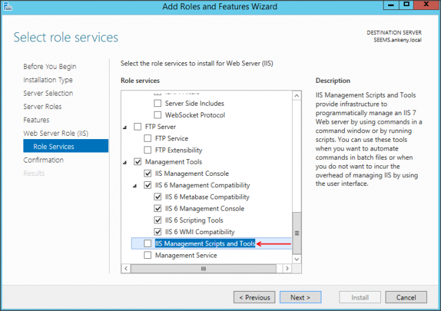
Task: Toggle IIS 6 Scripting Tools checkbox
Action: click(158, 221)
